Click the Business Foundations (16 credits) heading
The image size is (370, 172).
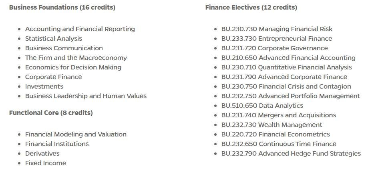pyautogui.click(x=62, y=8)
